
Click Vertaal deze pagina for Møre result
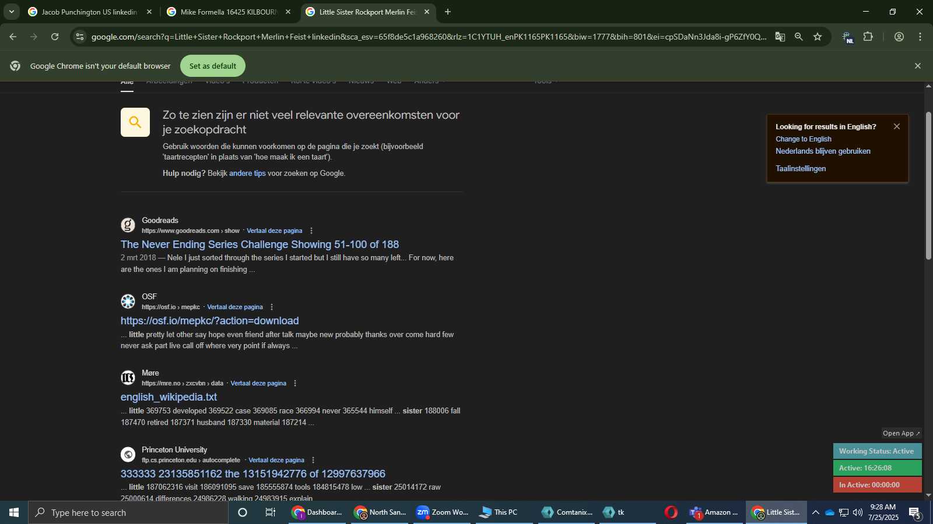[258, 384]
